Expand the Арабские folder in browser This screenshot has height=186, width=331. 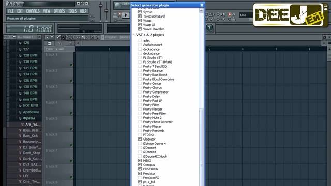click(20, 112)
